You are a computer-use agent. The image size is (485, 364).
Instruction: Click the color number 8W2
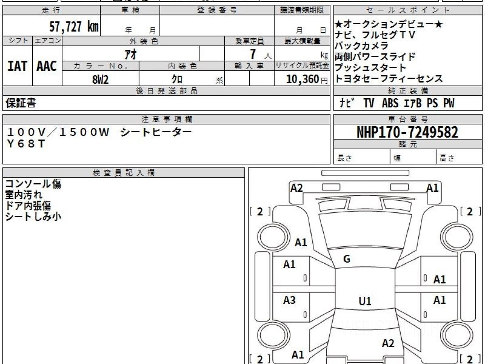[x=100, y=79]
